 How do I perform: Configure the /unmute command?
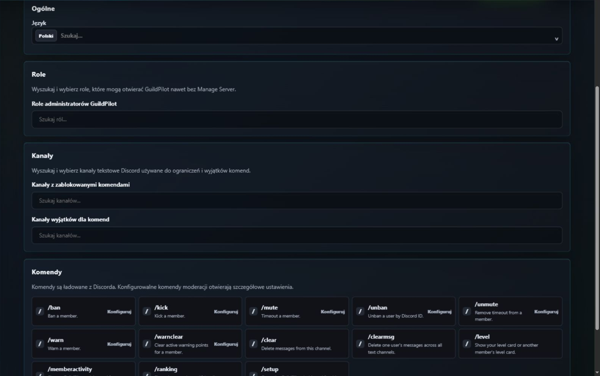coord(546,312)
